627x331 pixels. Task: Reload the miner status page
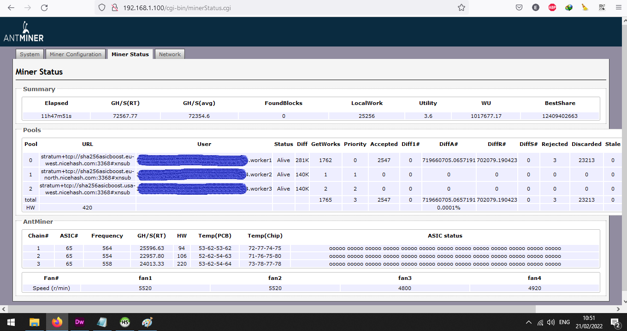pyautogui.click(x=44, y=8)
